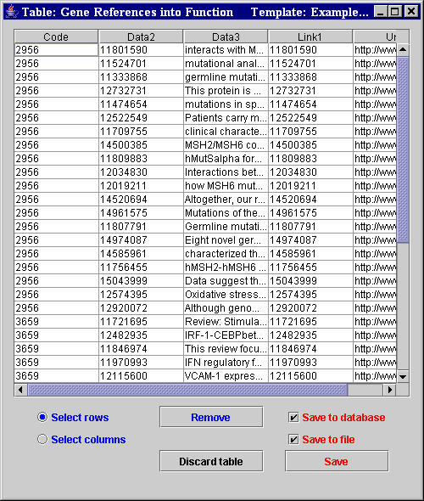
Task: Select the Link1 cell '12522549'
Action: coord(310,118)
